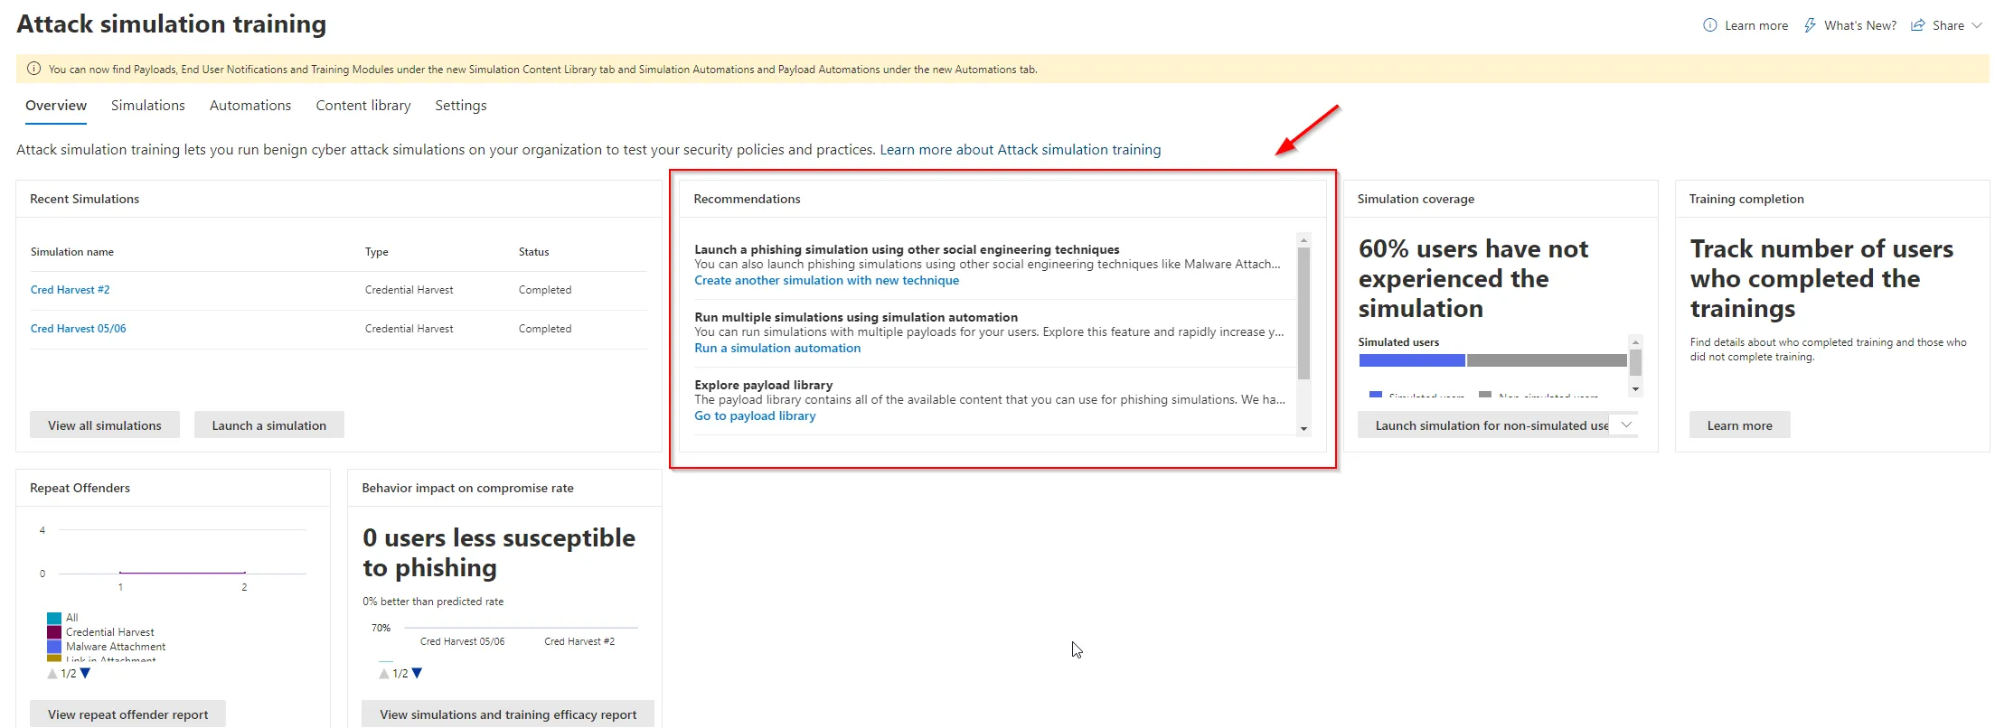Screen dimensions: 1995x728
Task: Click the Cred Harvest #2 label on the behavior chart
Action: coord(579,641)
